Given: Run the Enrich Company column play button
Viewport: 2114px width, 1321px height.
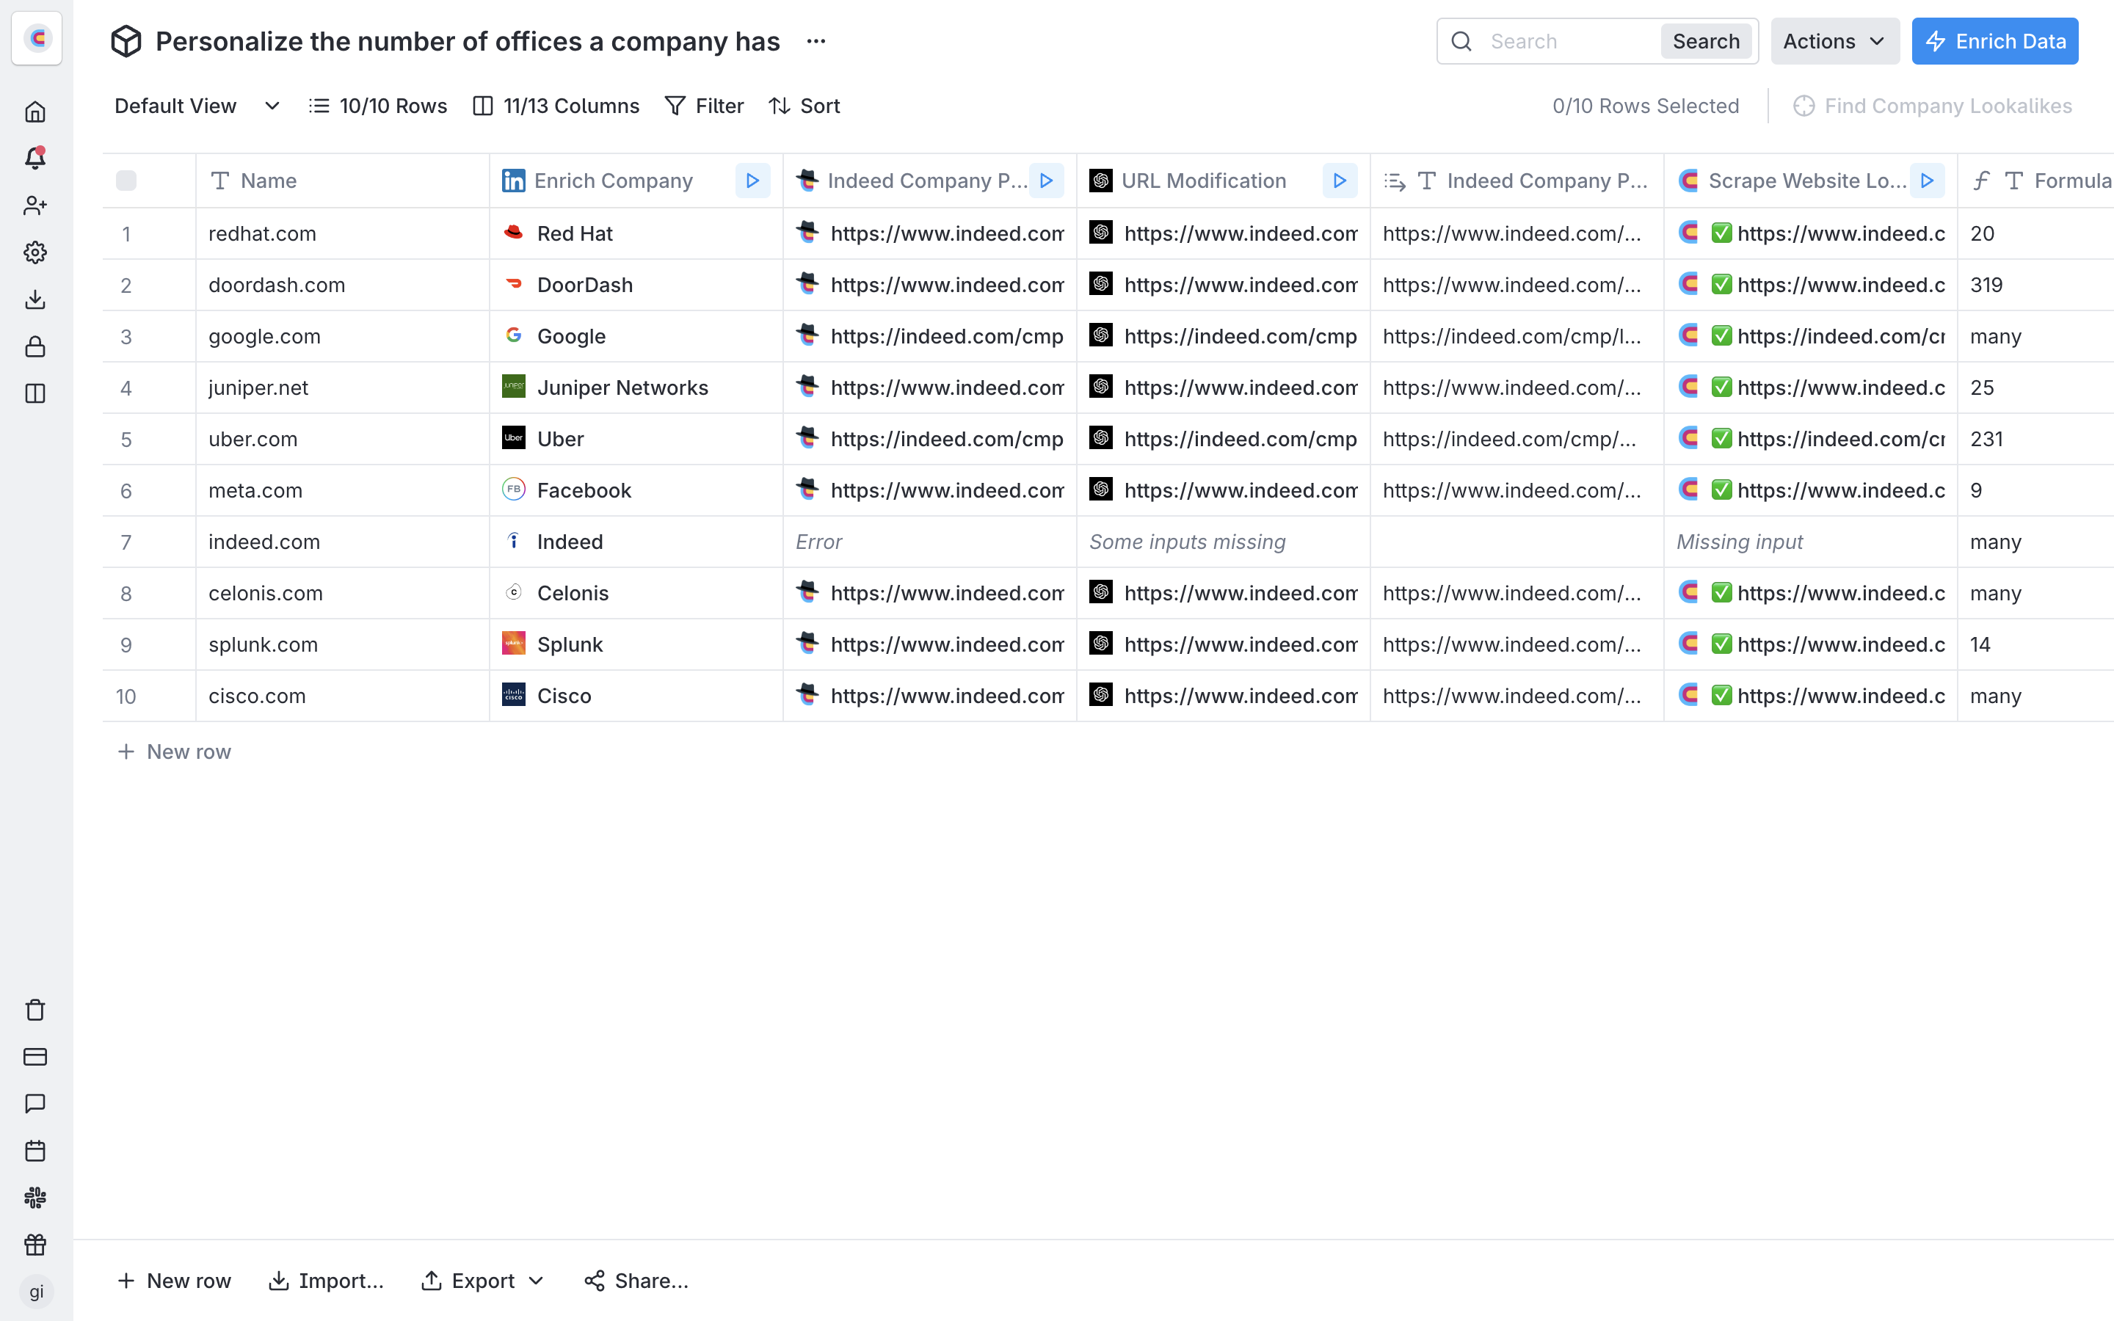Looking at the screenshot, I should [x=751, y=181].
